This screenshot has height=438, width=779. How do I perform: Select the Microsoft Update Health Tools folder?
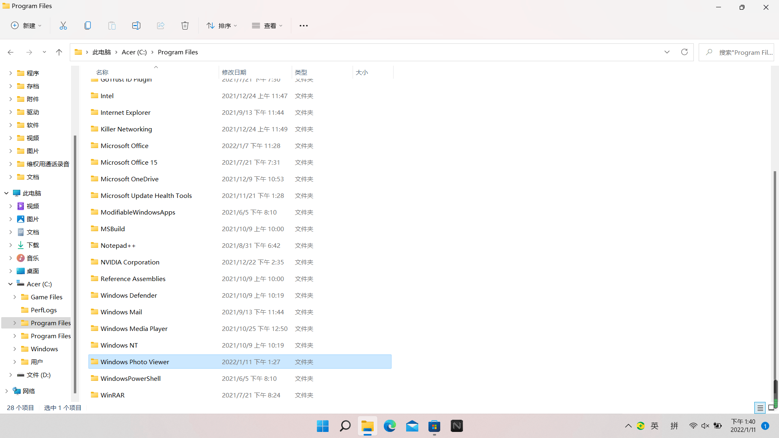coord(240,195)
